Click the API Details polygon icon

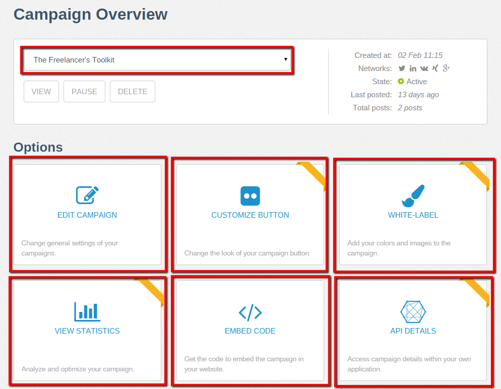pyautogui.click(x=413, y=312)
